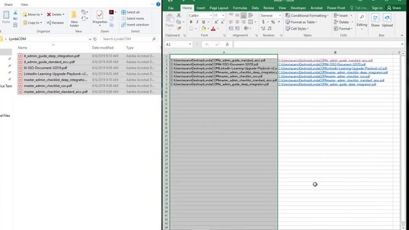Switch to Excel Insert tab
Image resolution: width=409 pixels, height=230 pixels.
(201, 8)
